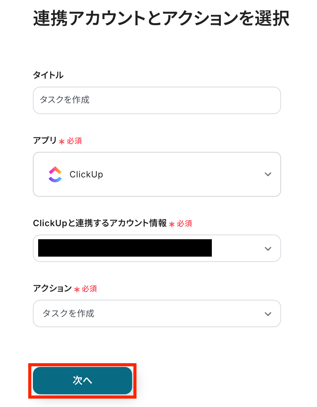Screen dimensions: 317x407
Task: Click the 必須 marker next to アクション
Action: click(90, 289)
